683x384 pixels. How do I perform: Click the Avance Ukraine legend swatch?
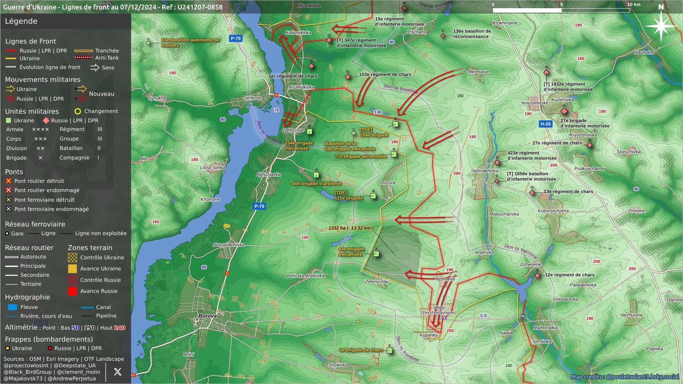tap(72, 268)
